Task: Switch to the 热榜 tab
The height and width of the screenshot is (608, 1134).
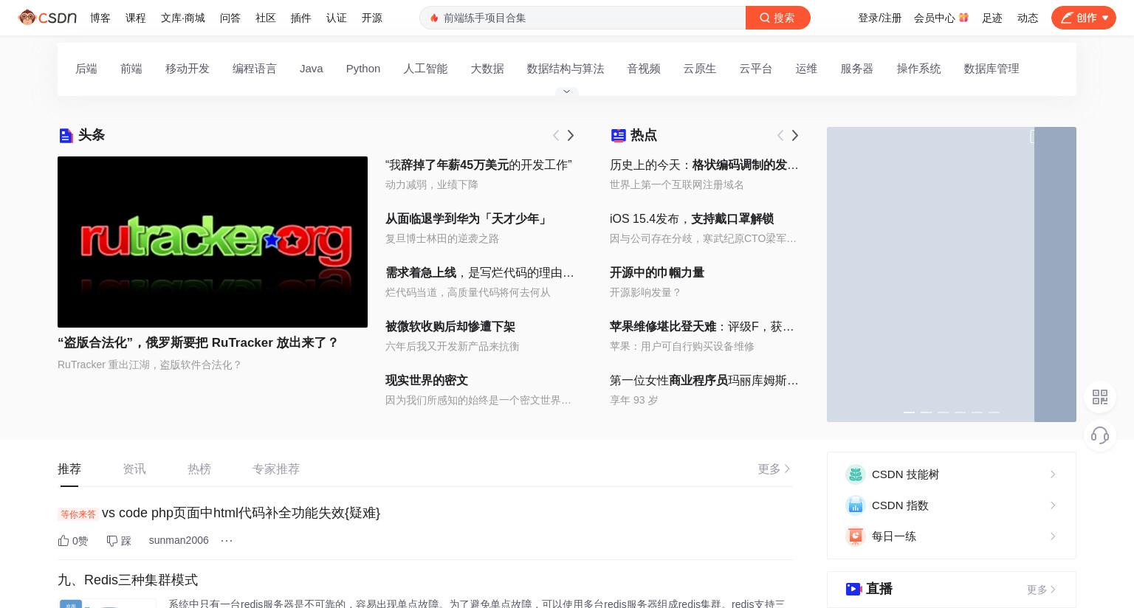Action: click(x=199, y=469)
